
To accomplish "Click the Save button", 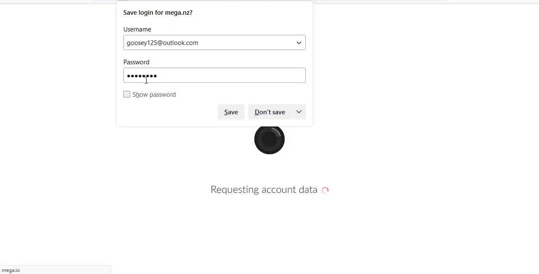I will click(231, 112).
